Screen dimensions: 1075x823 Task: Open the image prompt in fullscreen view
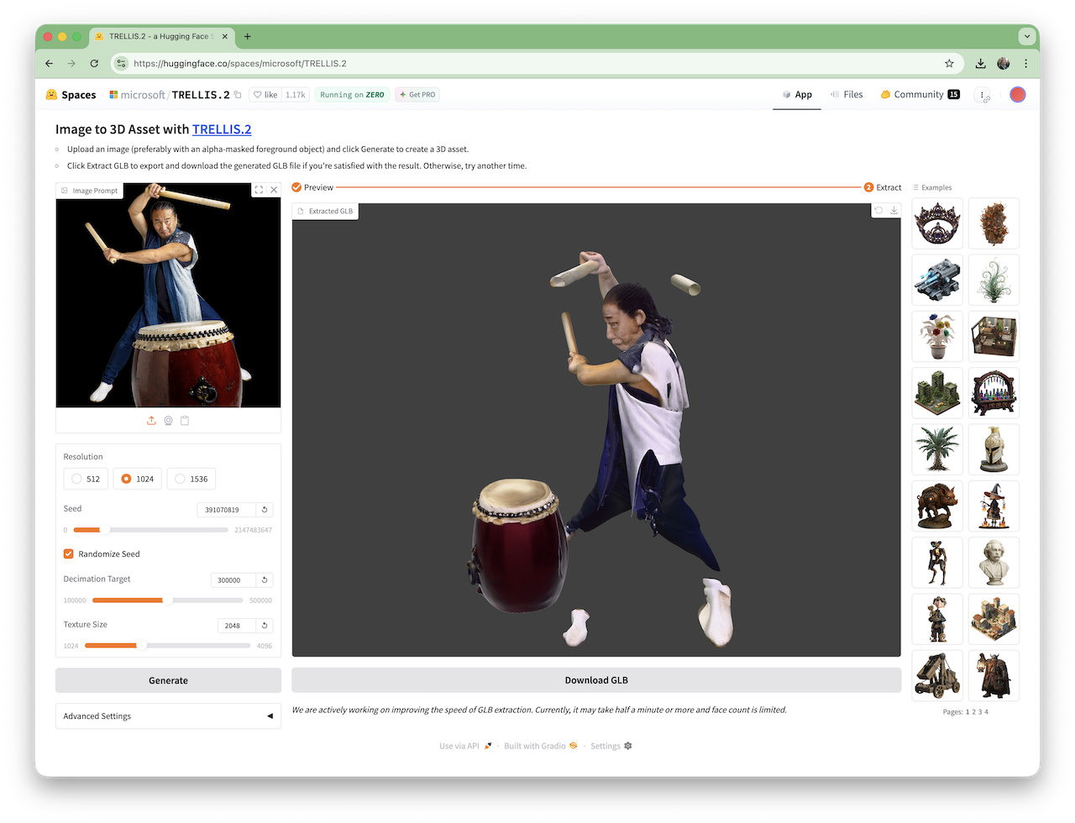[x=259, y=191]
